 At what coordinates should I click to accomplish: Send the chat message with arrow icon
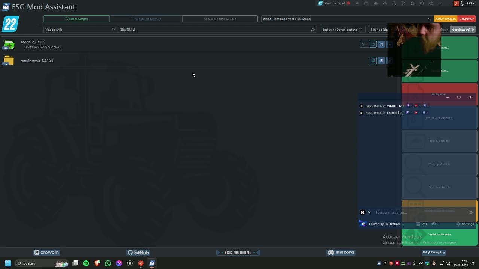pos(471,213)
